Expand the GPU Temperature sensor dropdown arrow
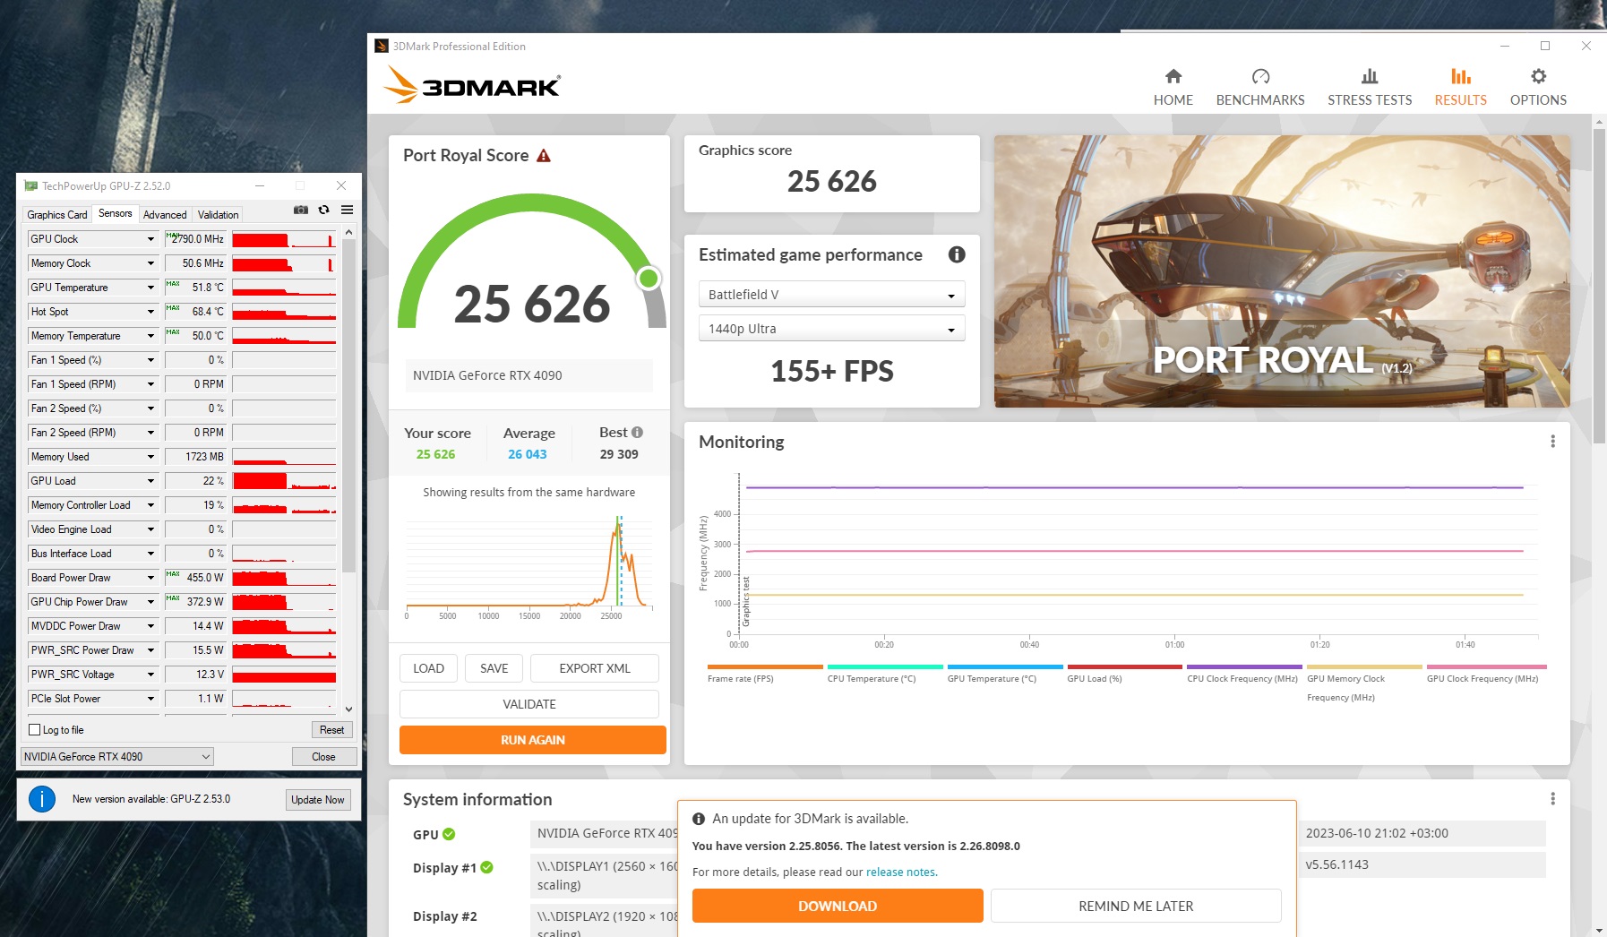The height and width of the screenshot is (937, 1607). coord(150,288)
